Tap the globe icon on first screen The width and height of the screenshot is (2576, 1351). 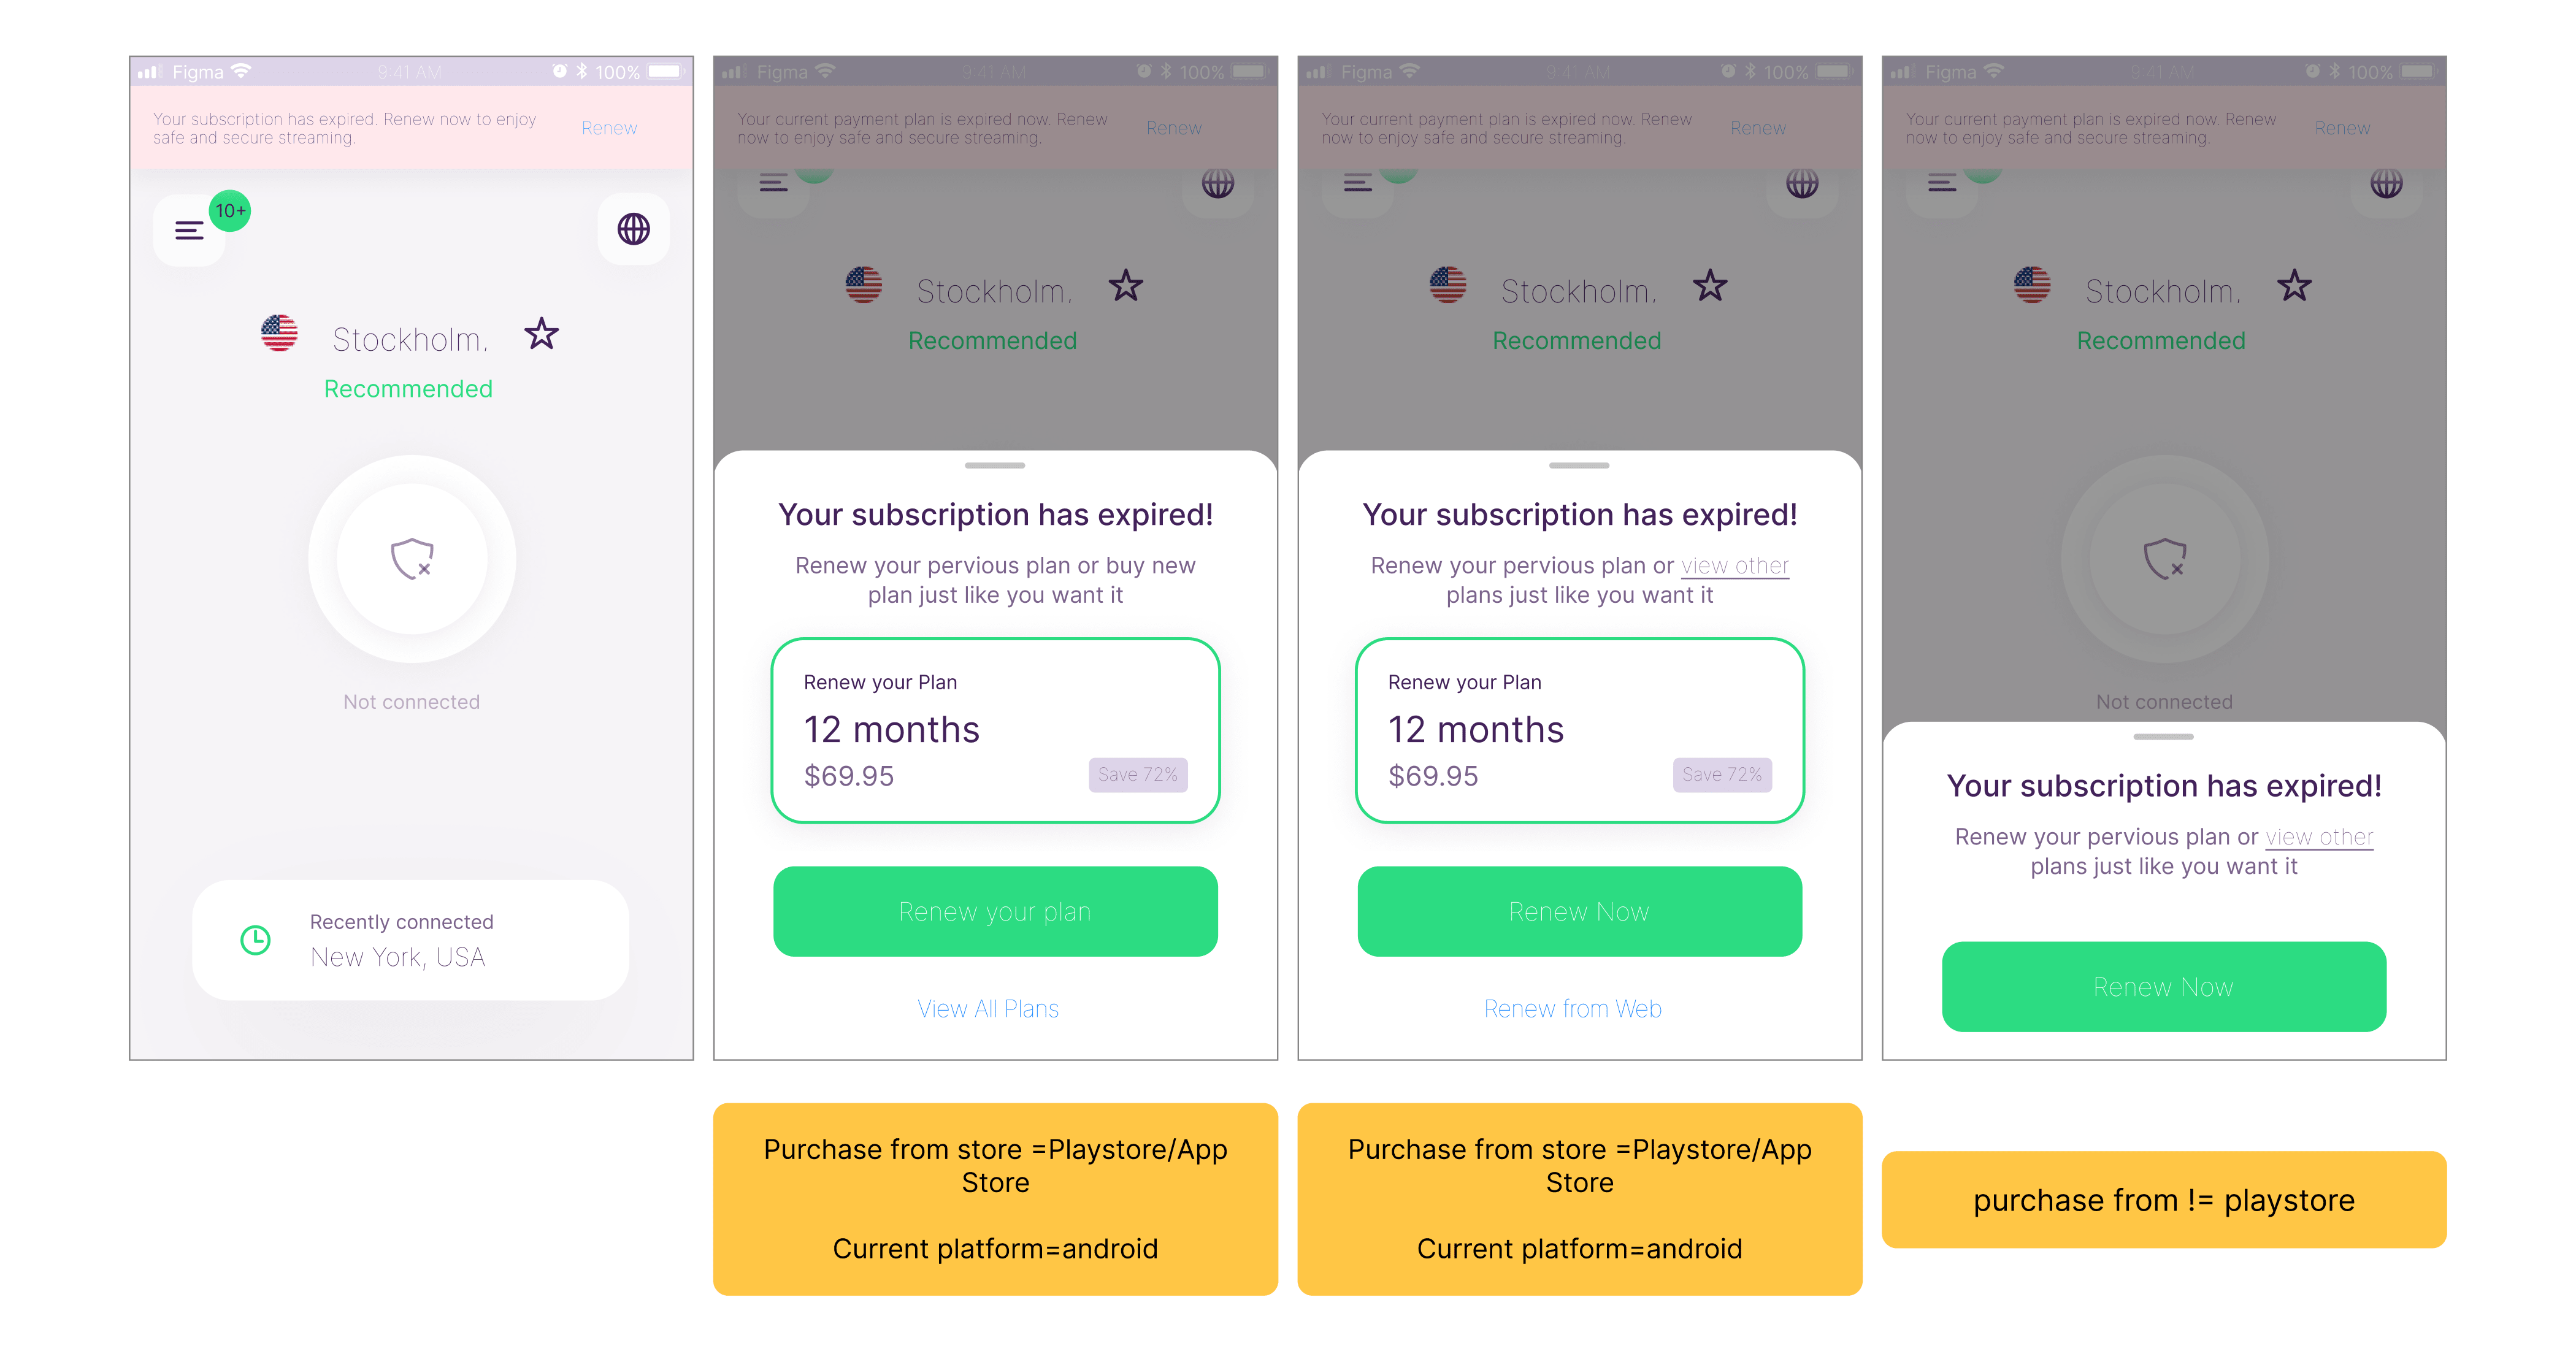[x=634, y=230]
